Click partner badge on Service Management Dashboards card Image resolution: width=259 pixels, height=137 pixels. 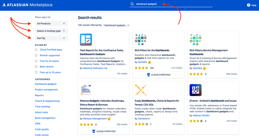(204, 68)
